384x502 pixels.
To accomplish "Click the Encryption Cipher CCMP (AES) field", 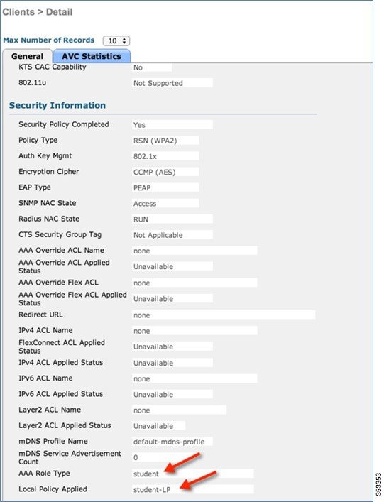I will tap(165, 172).
